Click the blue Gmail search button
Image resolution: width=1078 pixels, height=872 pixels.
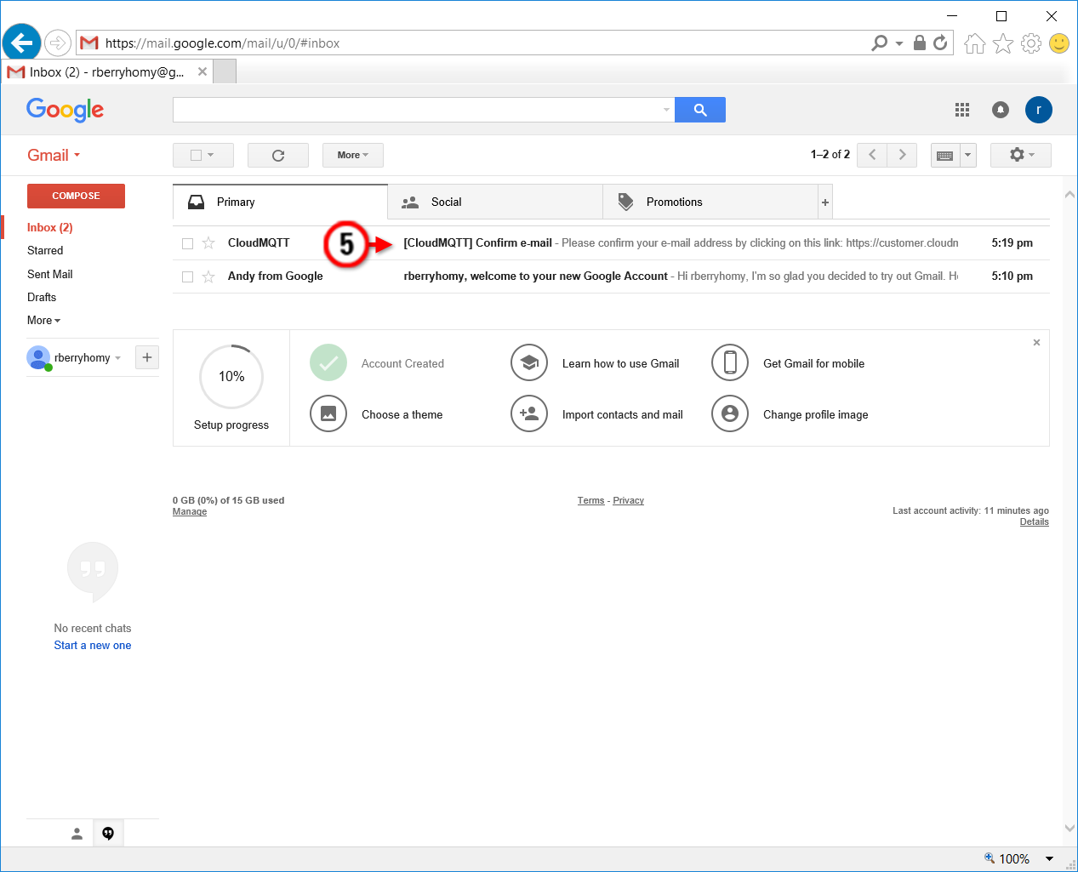[x=700, y=110]
